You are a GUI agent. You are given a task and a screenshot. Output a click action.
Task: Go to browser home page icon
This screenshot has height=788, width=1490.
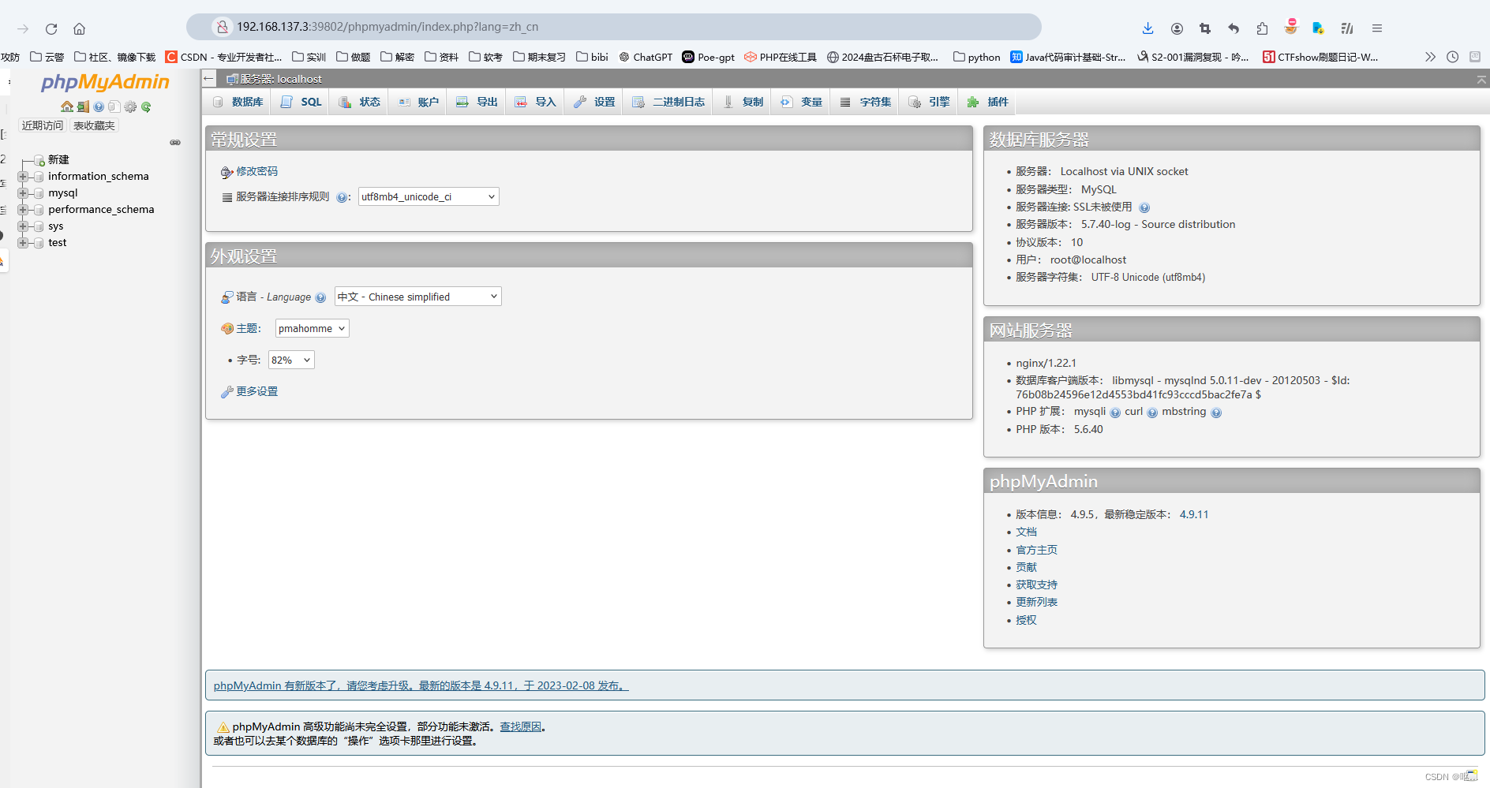pos(79,29)
